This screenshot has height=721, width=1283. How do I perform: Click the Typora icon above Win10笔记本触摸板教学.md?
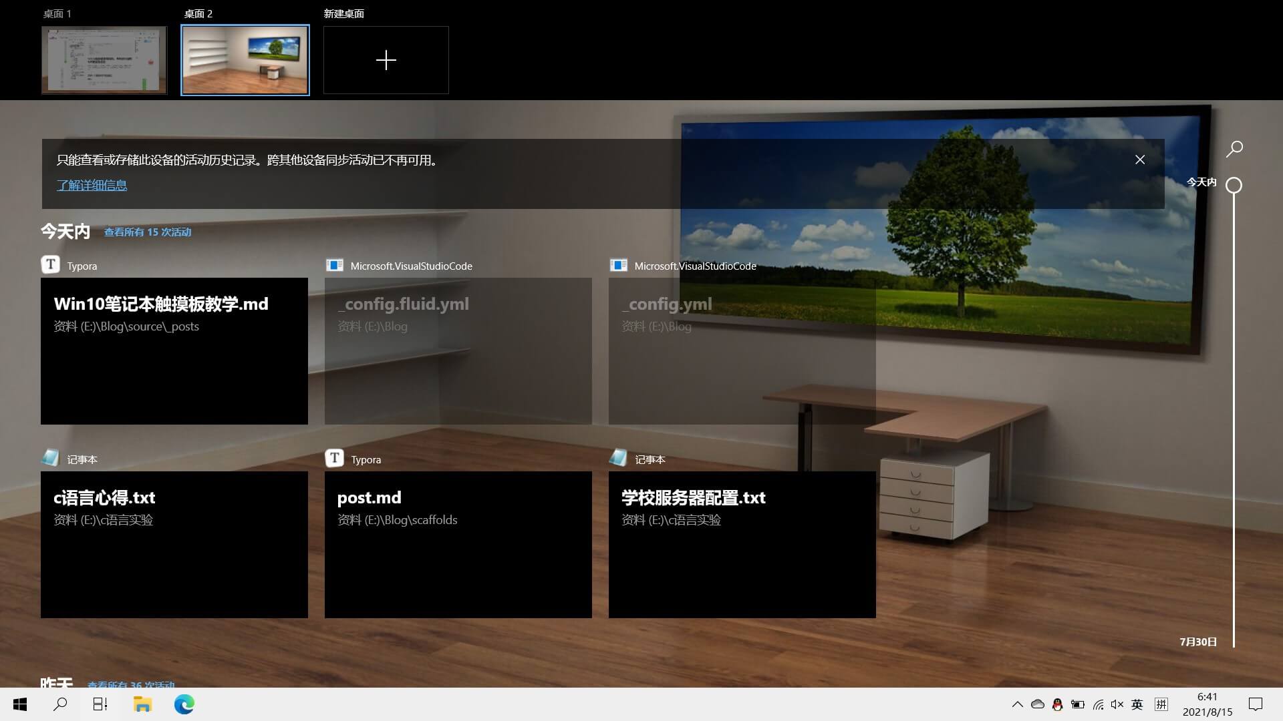coord(50,265)
